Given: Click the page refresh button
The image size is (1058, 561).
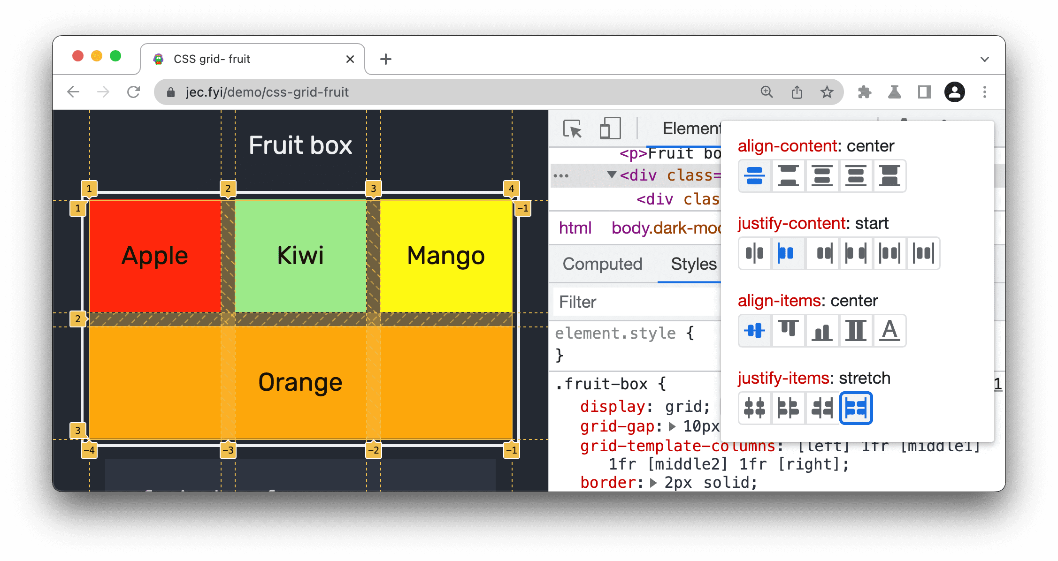Looking at the screenshot, I should [x=134, y=91].
